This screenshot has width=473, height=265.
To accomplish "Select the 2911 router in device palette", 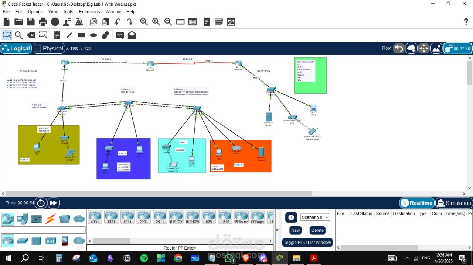I will 160,217.
